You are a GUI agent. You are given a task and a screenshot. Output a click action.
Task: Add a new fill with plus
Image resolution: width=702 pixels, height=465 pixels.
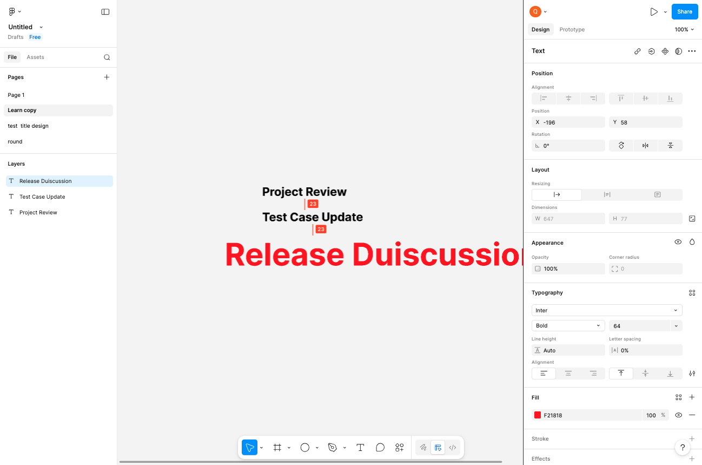692,397
